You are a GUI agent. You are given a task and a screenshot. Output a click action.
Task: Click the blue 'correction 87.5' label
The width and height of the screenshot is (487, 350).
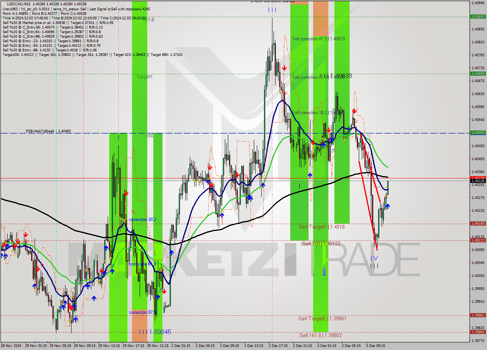[x=142, y=312]
